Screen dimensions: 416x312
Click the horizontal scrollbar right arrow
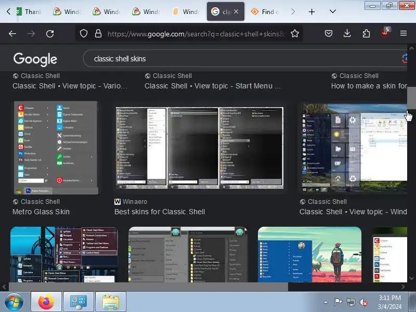click(403, 287)
